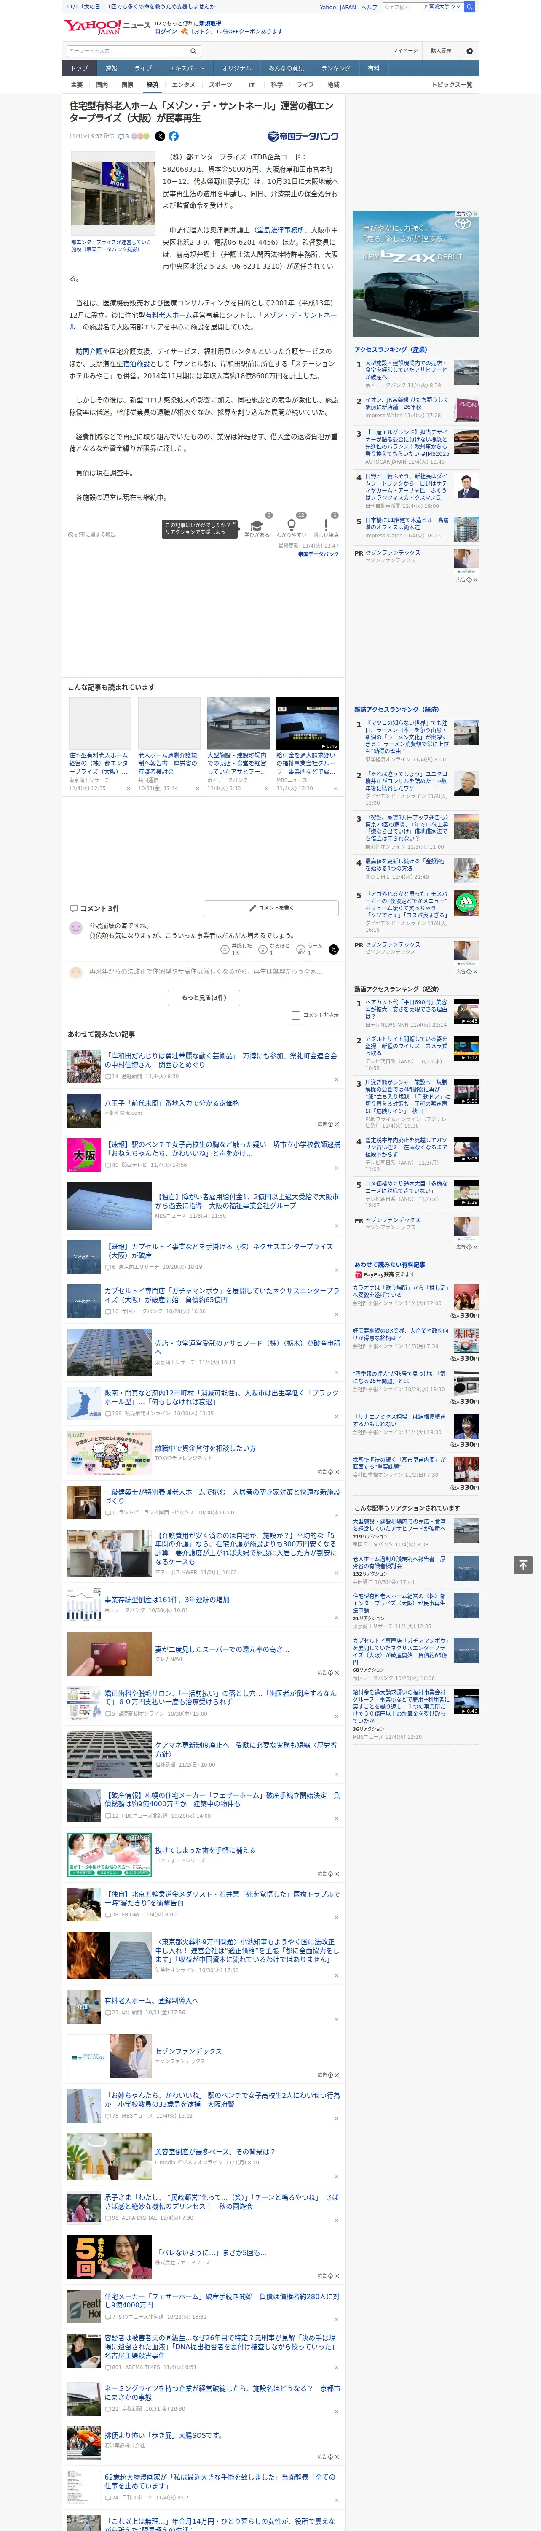This screenshot has width=541, height=2531.
Task: Open 有料老人ホーム、登録制導入へ article
Action: click(x=151, y=2000)
